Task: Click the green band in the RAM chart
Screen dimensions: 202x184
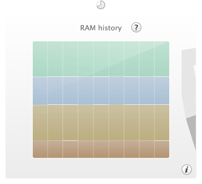Action: click(x=101, y=59)
